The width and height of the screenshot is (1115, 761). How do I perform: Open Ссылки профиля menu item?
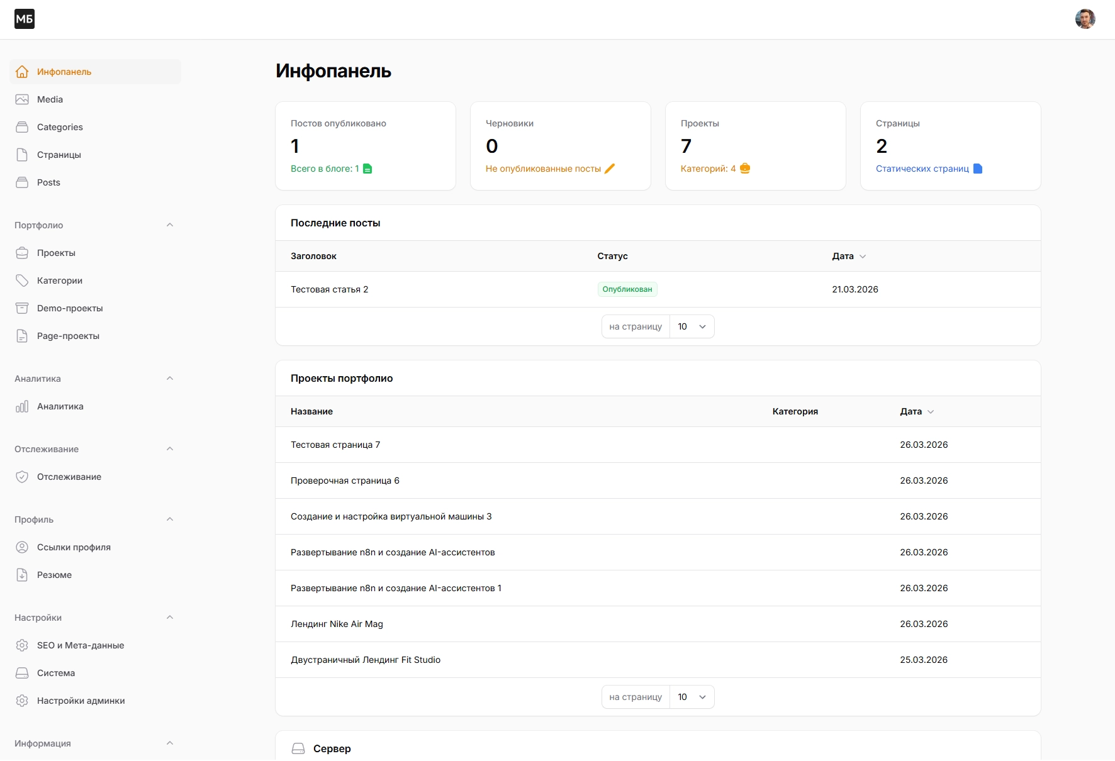pyautogui.click(x=74, y=547)
